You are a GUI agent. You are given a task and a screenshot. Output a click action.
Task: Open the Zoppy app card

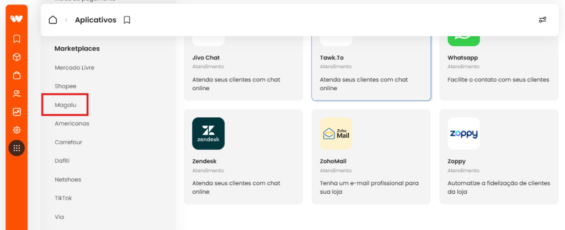(499, 157)
